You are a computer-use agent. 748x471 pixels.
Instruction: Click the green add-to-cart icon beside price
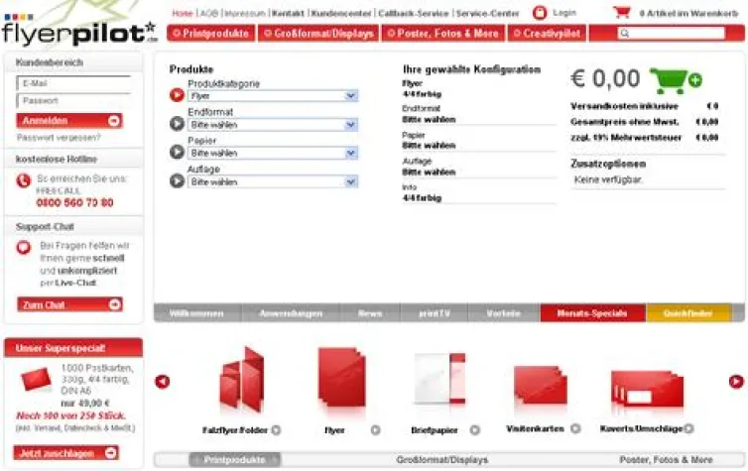click(x=676, y=80)
